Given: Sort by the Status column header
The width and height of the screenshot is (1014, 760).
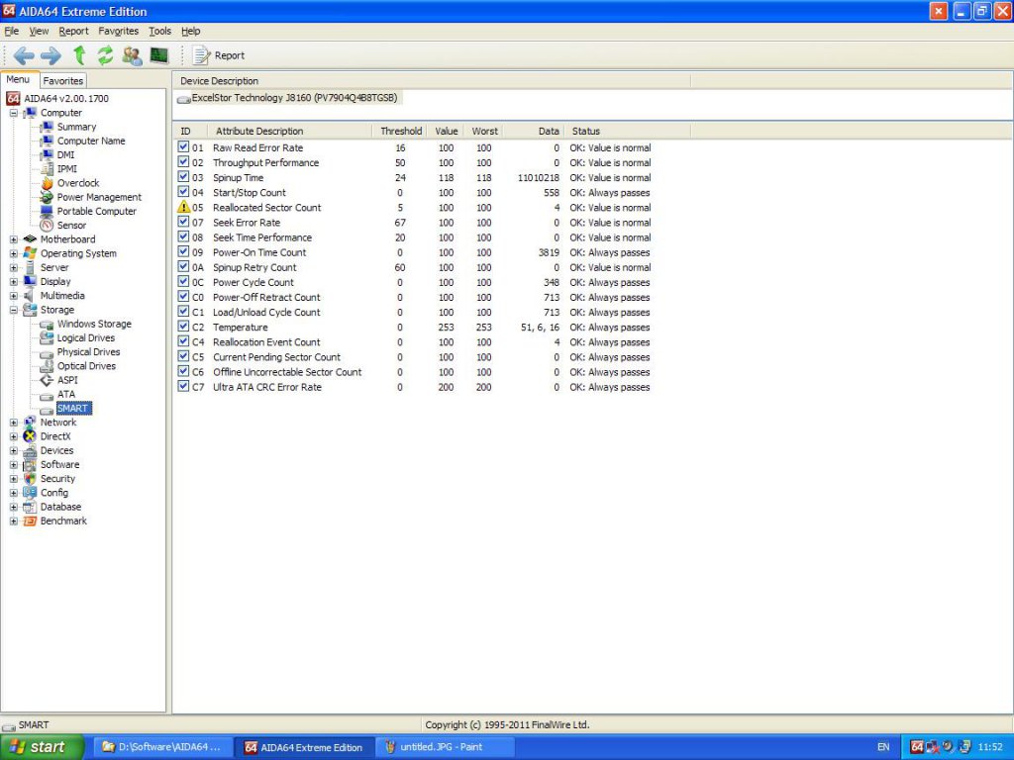Looking at the screenshot, I should pos(627,131).
